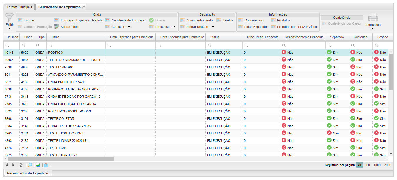Click the idOnda filter field

11,46
